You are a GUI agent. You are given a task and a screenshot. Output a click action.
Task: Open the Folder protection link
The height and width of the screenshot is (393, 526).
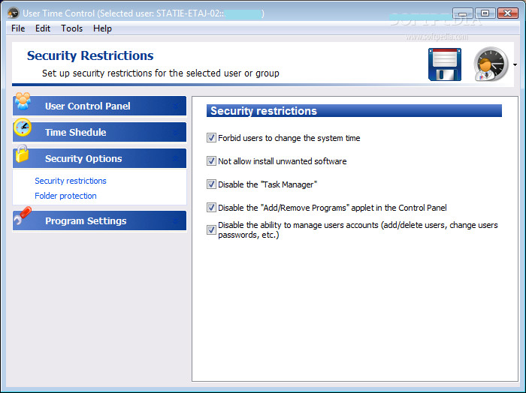point(65,196)
